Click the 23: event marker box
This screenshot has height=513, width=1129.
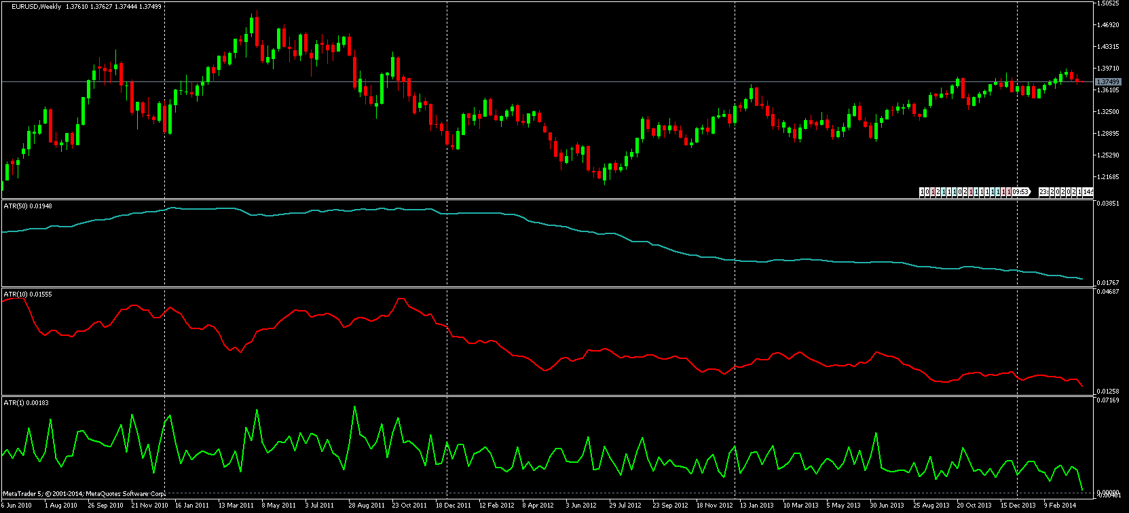point(1044,192)
